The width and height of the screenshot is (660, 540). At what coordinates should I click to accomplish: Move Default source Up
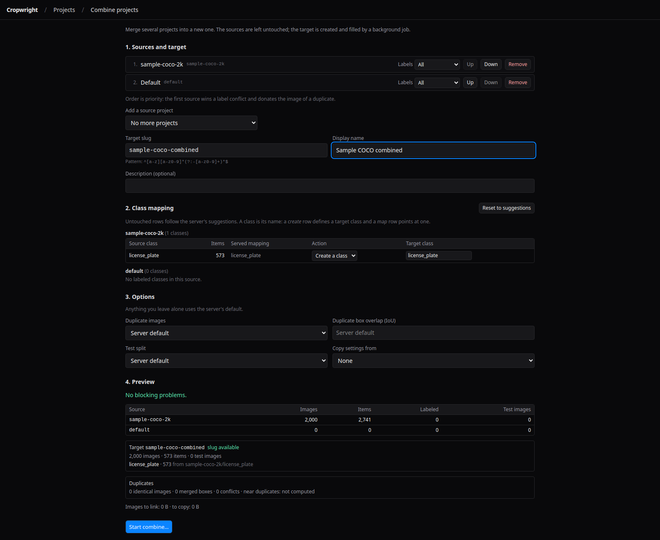pyautogui.click(x=470, y=83)
